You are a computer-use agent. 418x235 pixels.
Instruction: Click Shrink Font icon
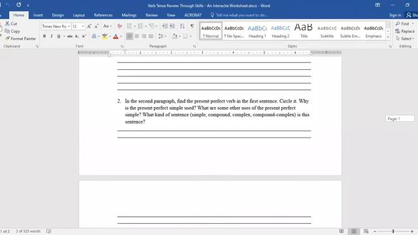97,26
